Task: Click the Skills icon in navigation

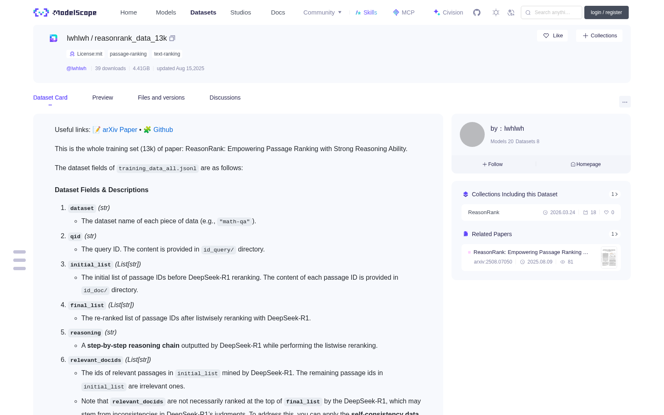Action: [x=358, y=12]
